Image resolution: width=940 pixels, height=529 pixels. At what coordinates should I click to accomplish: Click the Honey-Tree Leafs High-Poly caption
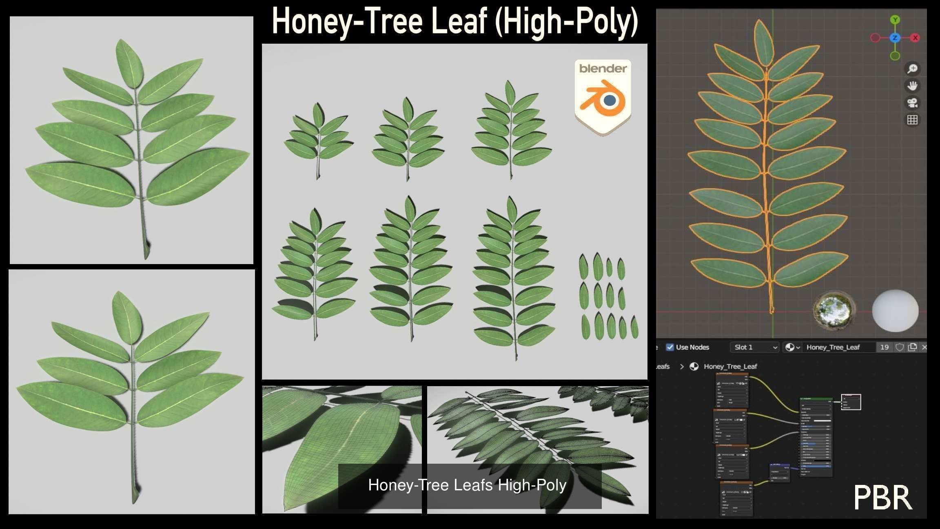(x=467, y=485)
